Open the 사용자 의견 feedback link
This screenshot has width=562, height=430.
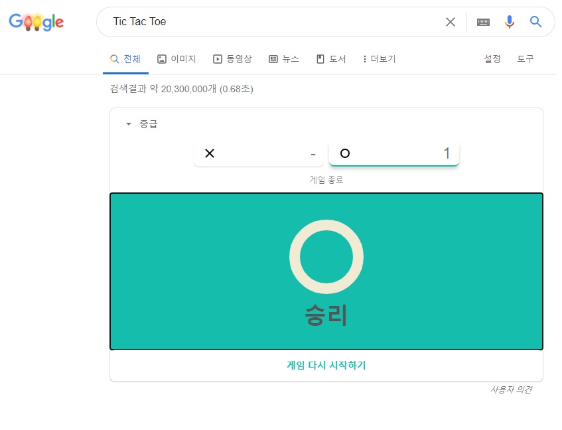(511, 390)
